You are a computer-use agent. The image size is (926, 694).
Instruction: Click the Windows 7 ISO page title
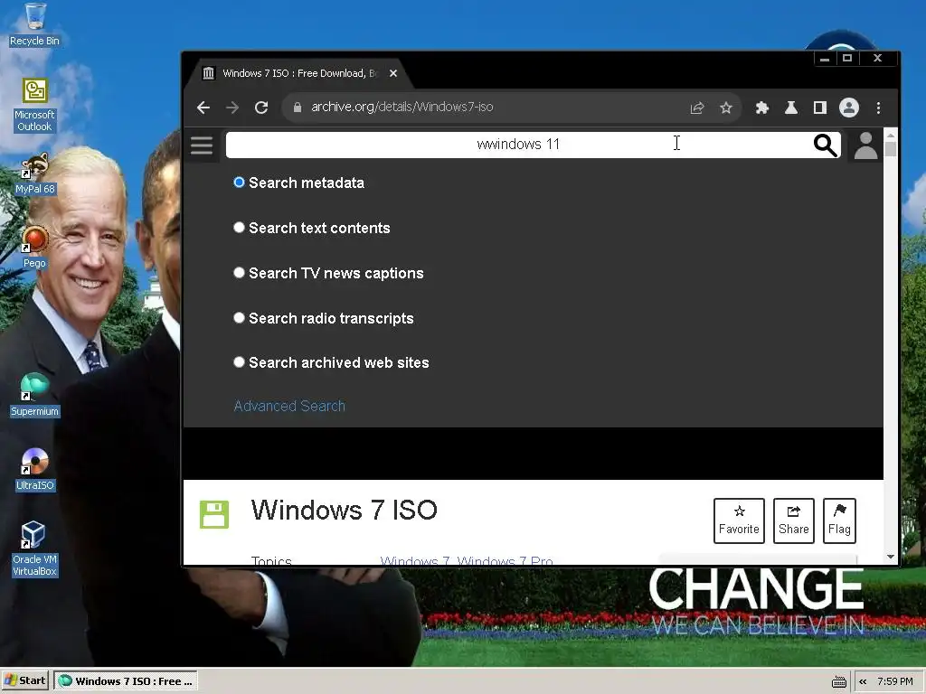pyautogui.click(x=345, y=510)
